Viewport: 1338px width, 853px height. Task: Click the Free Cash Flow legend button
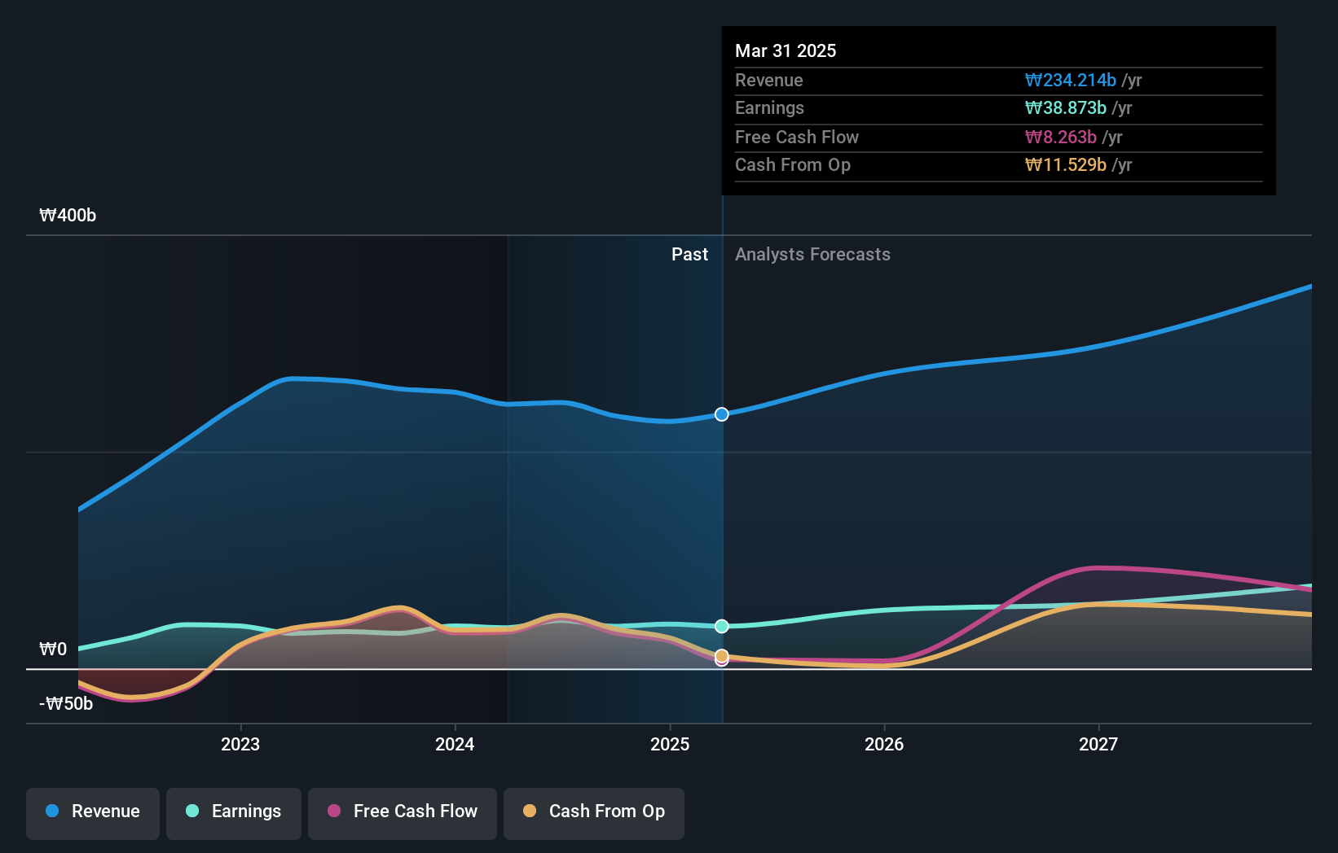pyautogui.click(x=403, y=811)
